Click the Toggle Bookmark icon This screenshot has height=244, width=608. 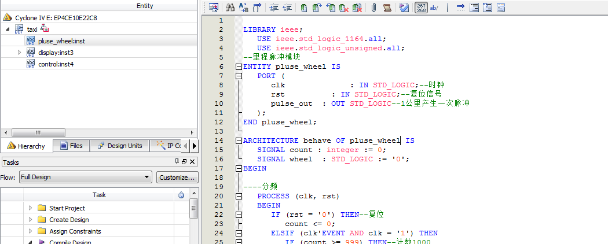coord(304,8)
